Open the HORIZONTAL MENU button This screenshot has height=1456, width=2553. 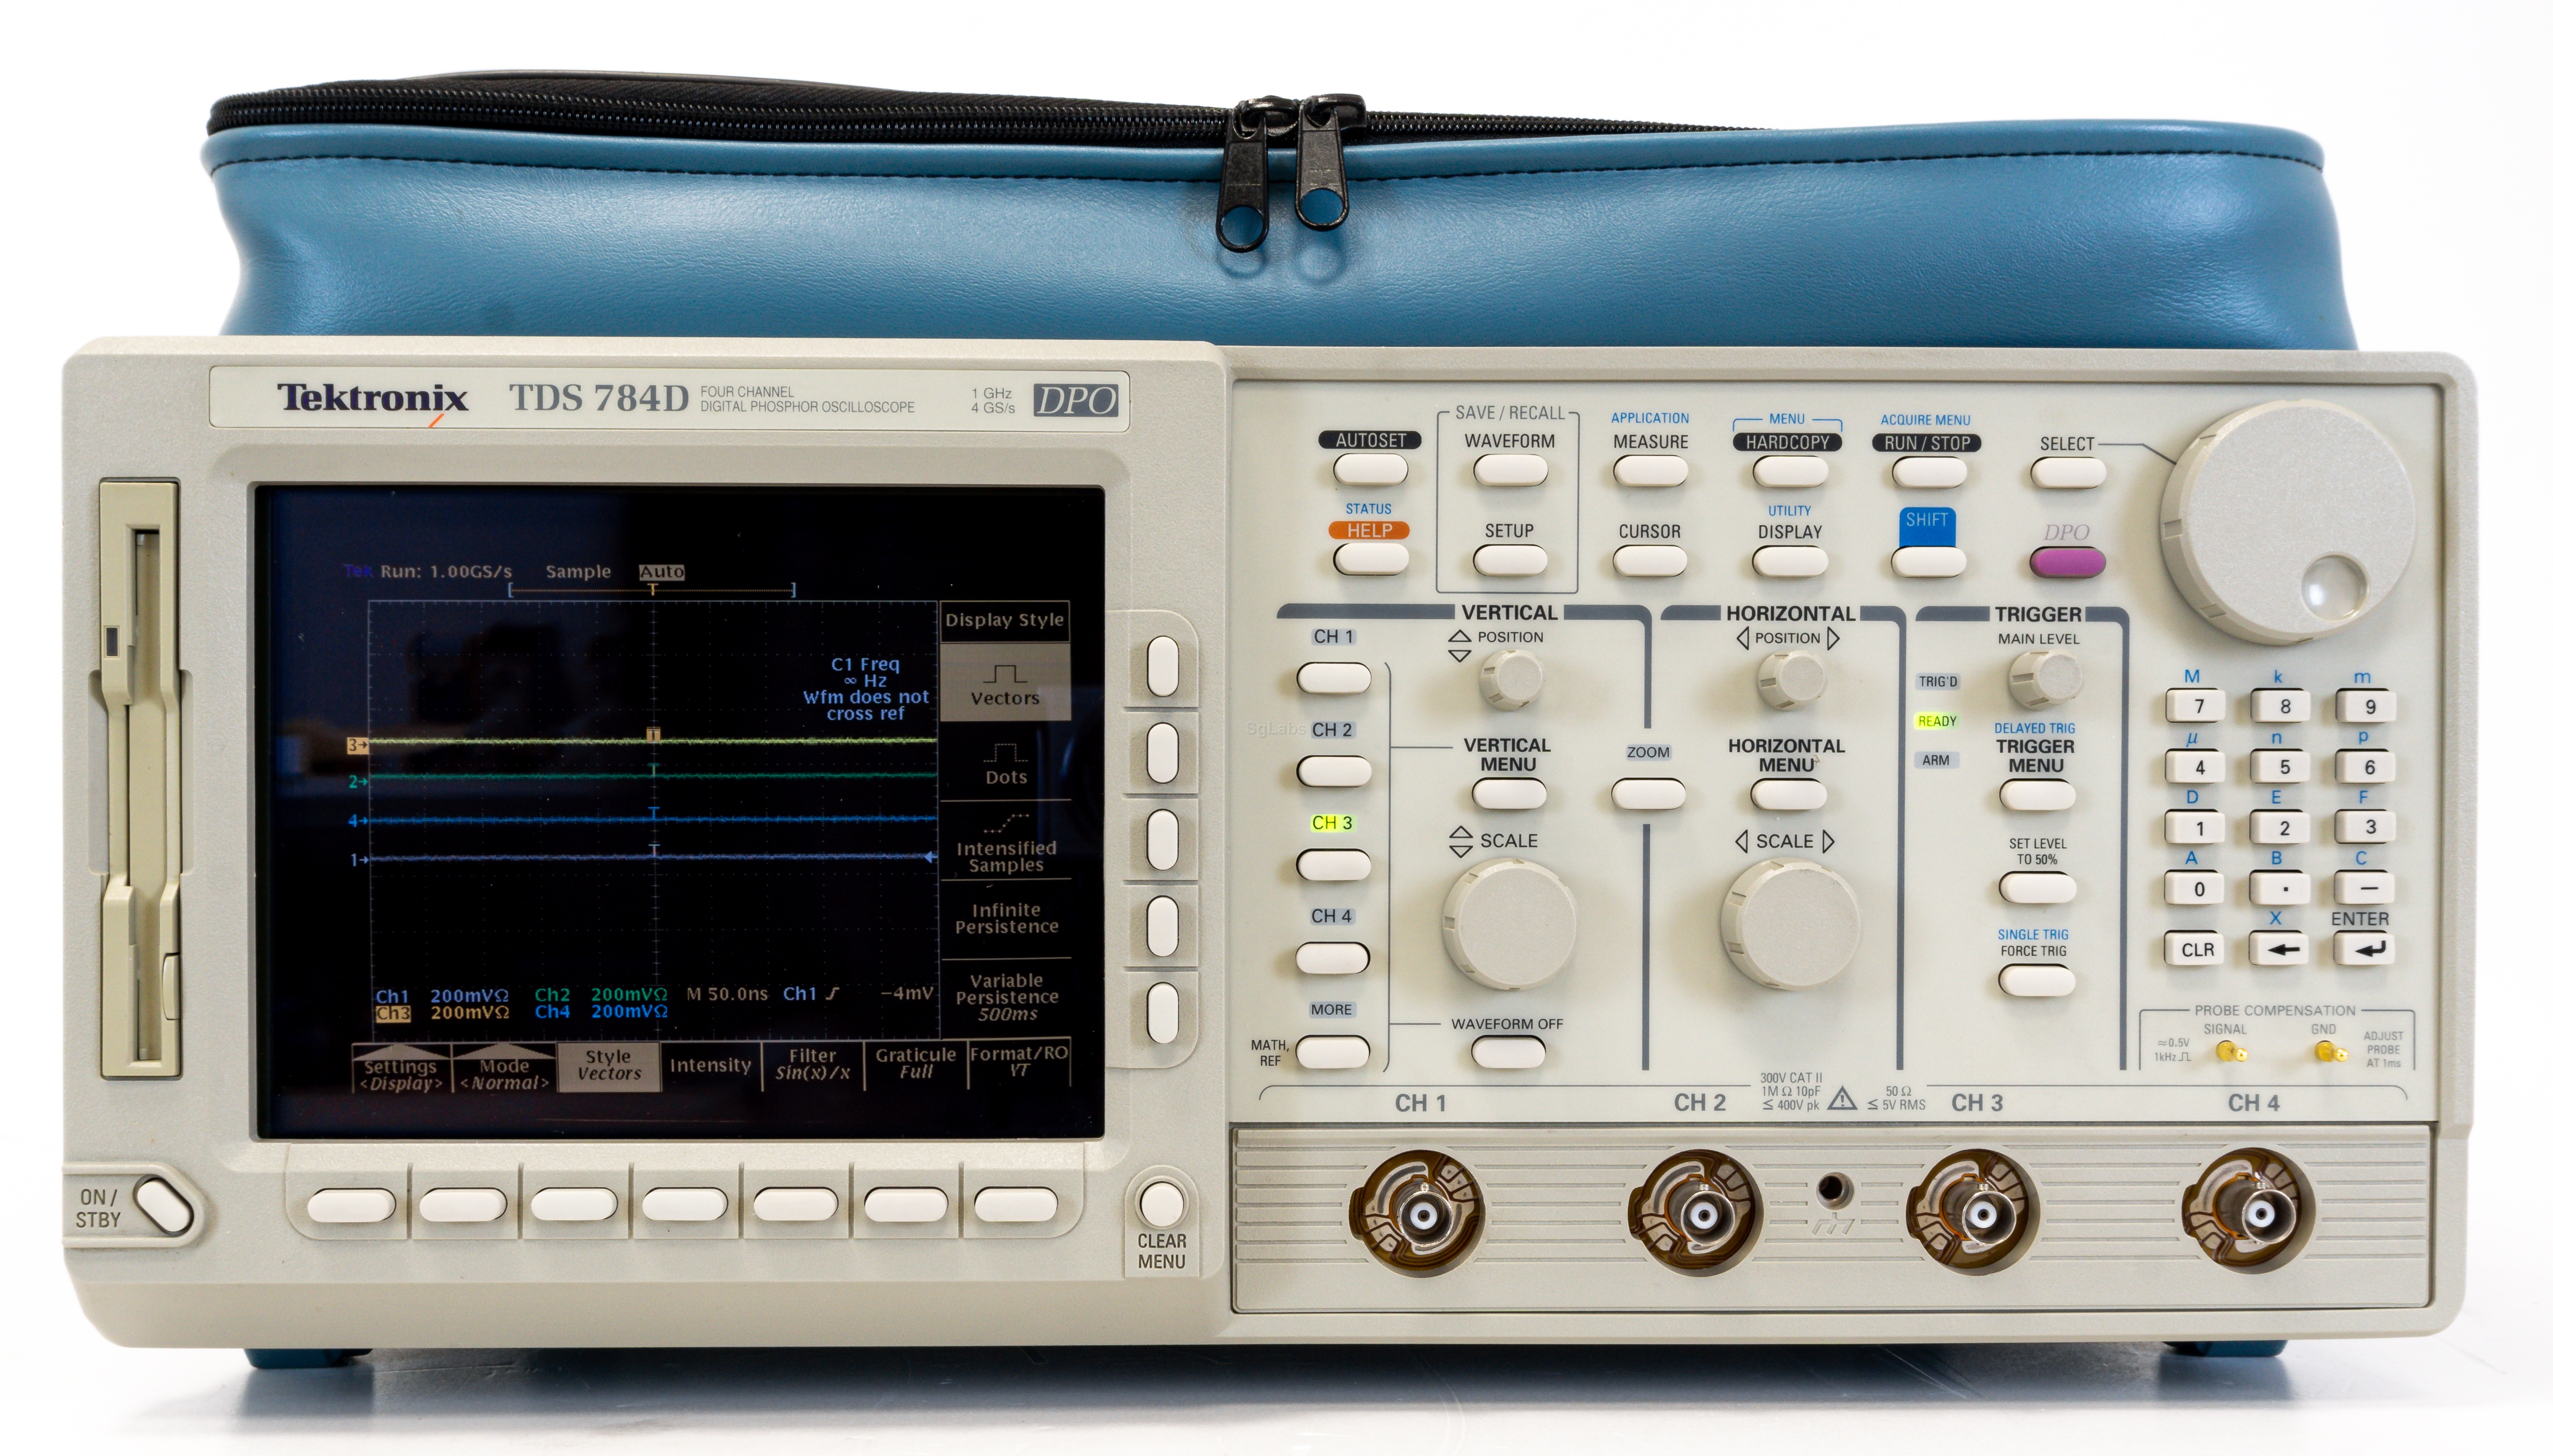(x=1788, y=796)
